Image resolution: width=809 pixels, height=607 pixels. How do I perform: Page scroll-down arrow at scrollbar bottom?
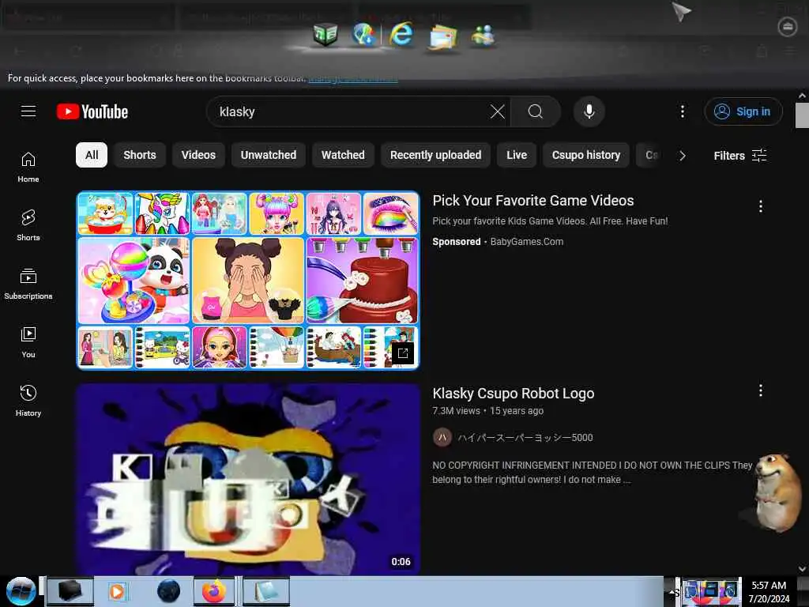pos(802,569)
